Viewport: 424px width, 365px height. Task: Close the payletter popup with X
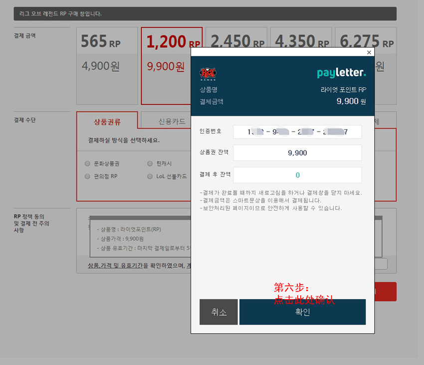[369, 52]
